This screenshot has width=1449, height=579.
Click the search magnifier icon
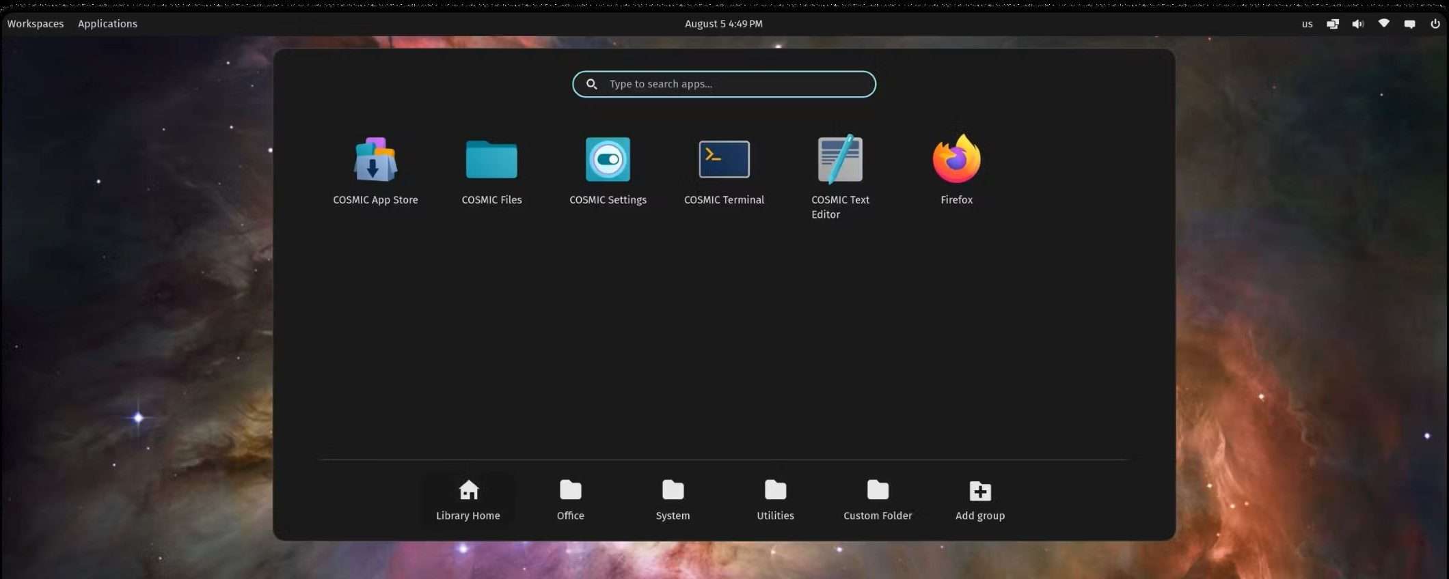coord(592,84)
